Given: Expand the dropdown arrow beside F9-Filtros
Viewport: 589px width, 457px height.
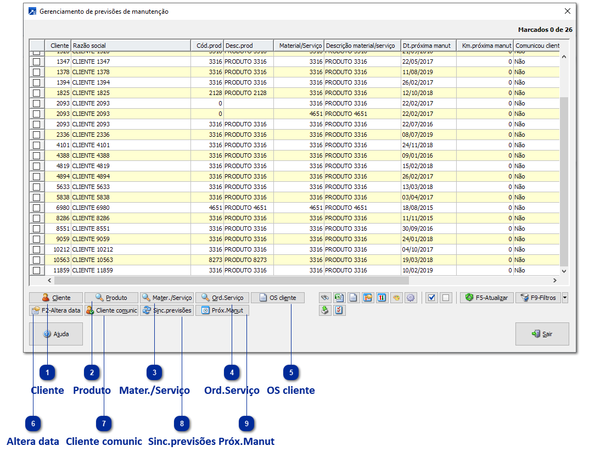Looking at the screenshot, I should (565, 298).
